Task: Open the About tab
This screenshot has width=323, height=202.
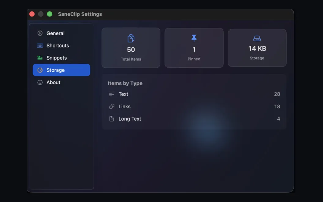Action: (61, 82)
